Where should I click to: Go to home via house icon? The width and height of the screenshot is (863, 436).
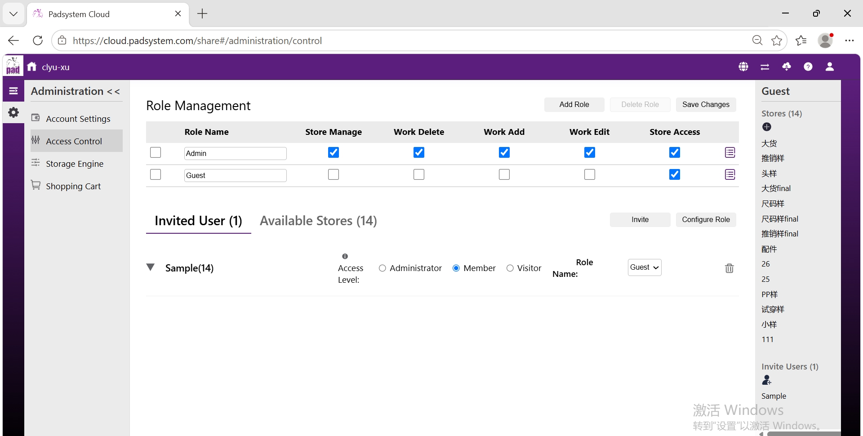32,67
